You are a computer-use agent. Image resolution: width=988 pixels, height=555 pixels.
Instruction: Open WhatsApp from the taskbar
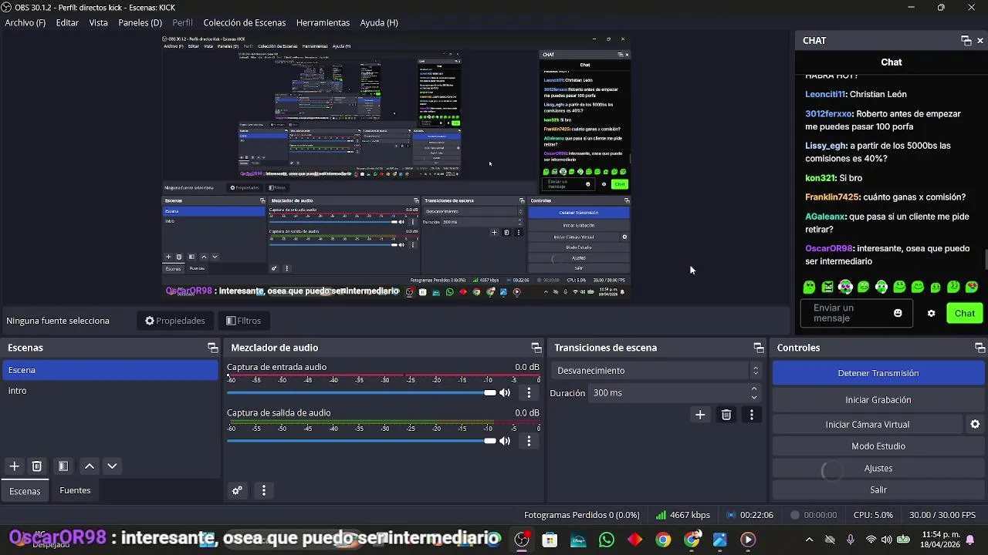pos(607,540)
